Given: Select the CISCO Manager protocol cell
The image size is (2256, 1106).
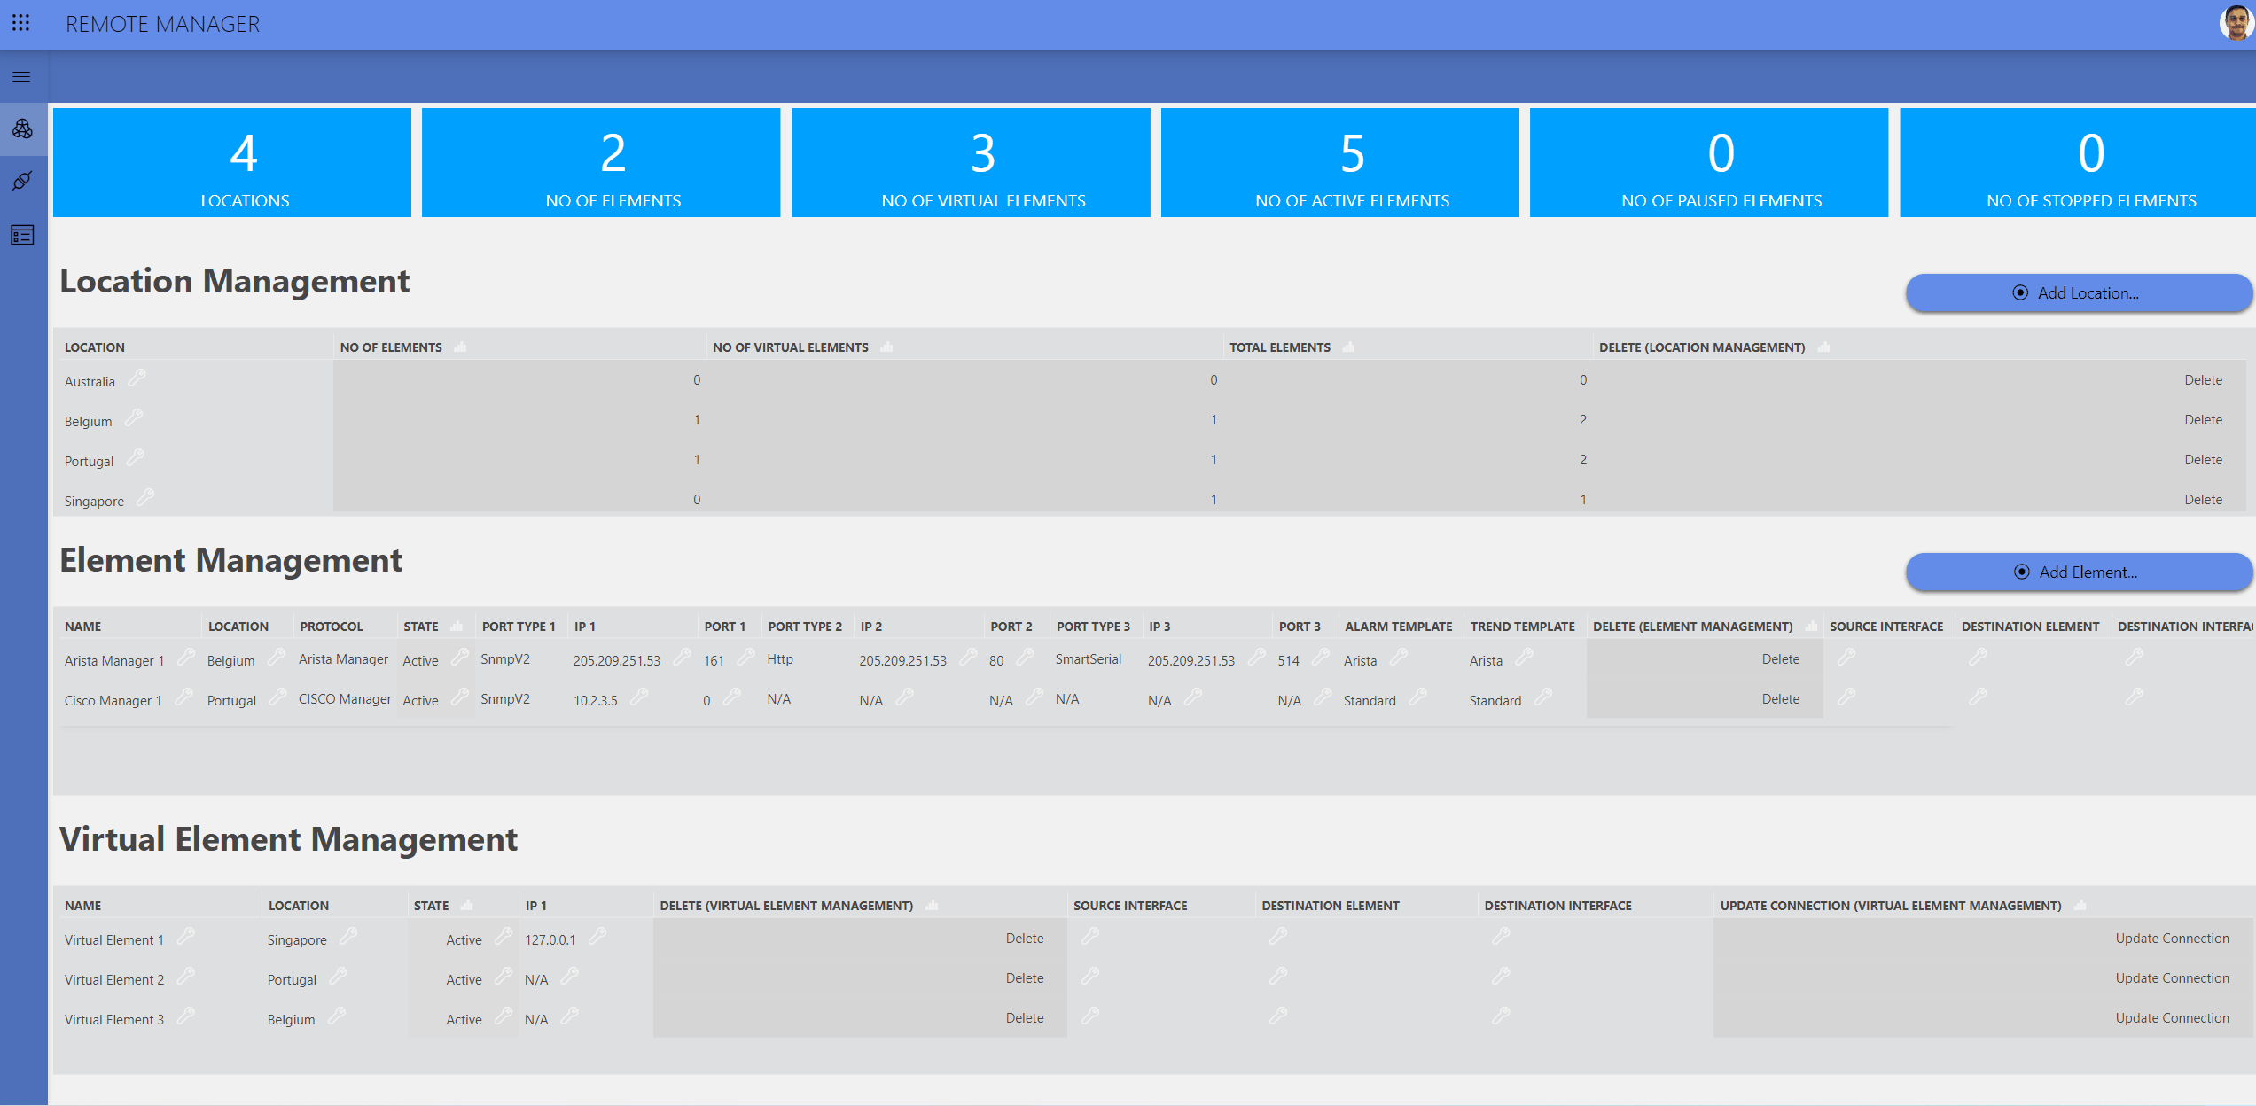Looking at the screenshot, I should point(345,699).
